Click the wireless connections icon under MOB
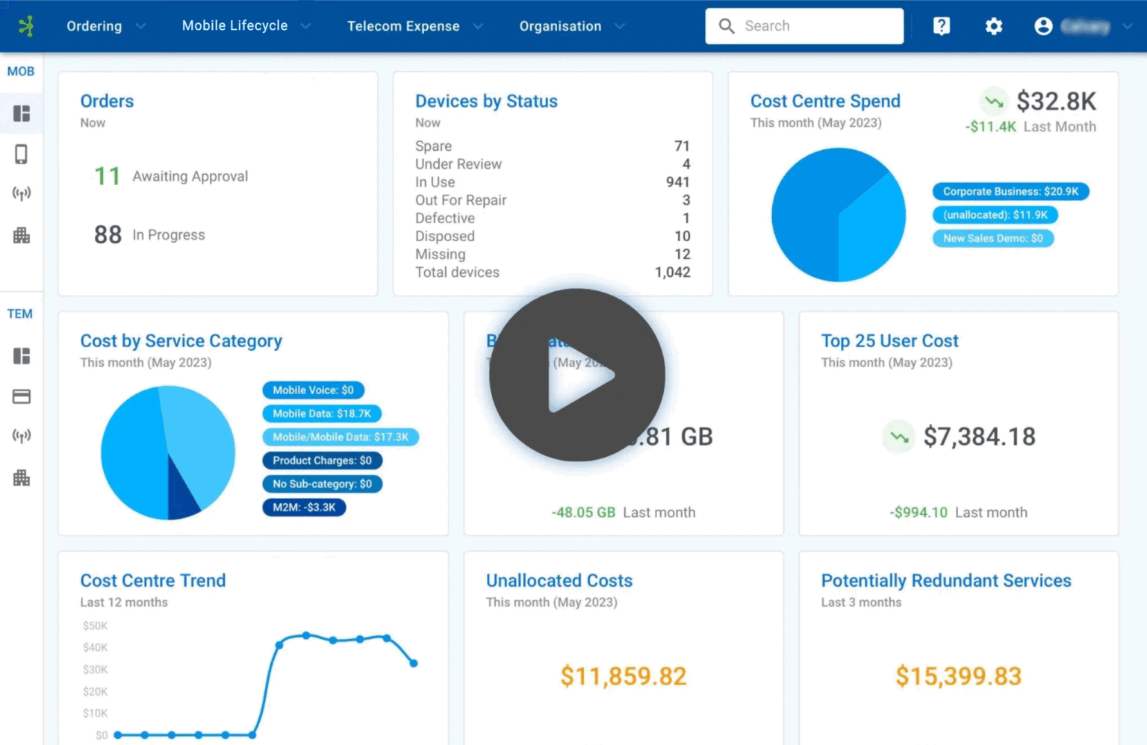The width and height of the screenshot is (1147, 745). pyautogui.click(x=22, y=193)
